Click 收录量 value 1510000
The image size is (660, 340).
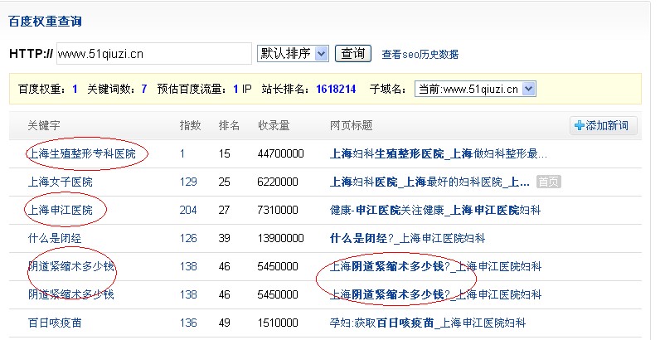point(278,323)
